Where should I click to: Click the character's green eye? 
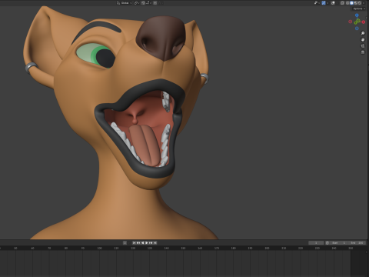click(x=96, y=55)
